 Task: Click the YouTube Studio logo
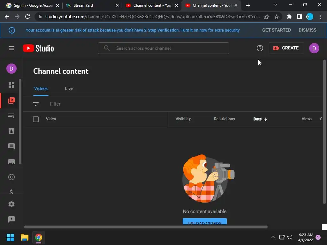[38, 48]
